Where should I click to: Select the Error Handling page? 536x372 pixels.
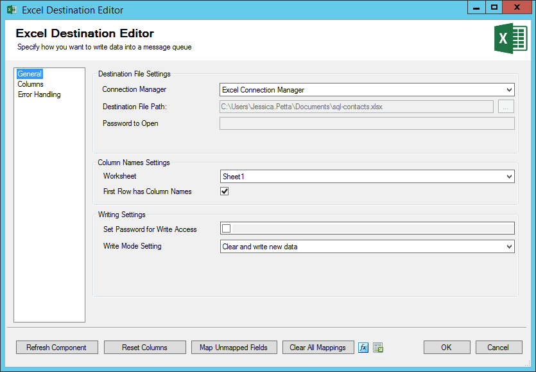39,94
